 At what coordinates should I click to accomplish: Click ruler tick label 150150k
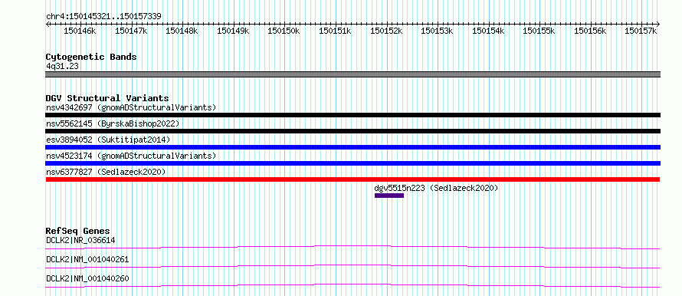click(x=284, y=31)
